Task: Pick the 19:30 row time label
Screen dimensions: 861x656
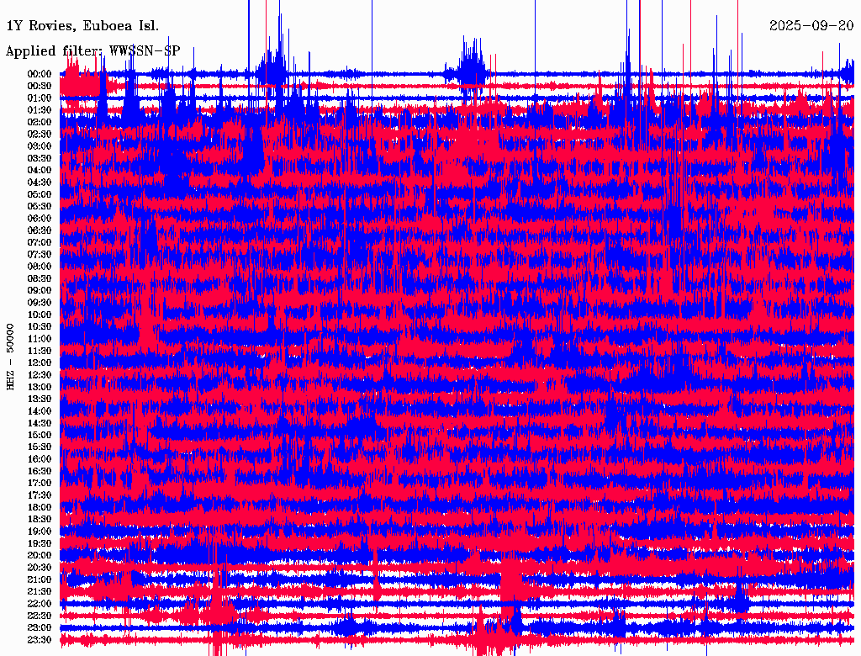Action: (40, 543)
